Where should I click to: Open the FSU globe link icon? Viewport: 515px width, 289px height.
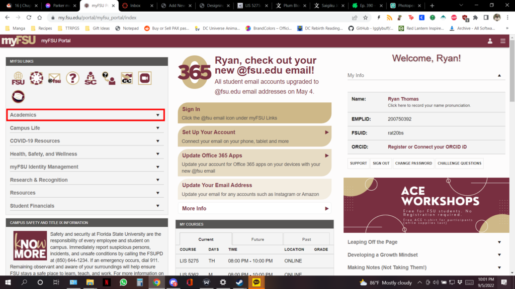pyautogui.click(x=18, y=78)
